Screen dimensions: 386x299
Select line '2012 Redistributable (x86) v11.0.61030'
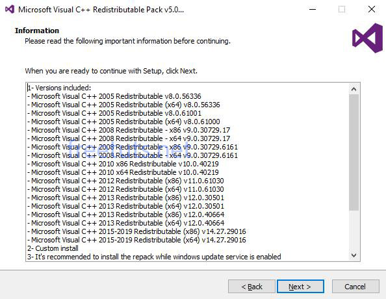click(x=125, y=181)
